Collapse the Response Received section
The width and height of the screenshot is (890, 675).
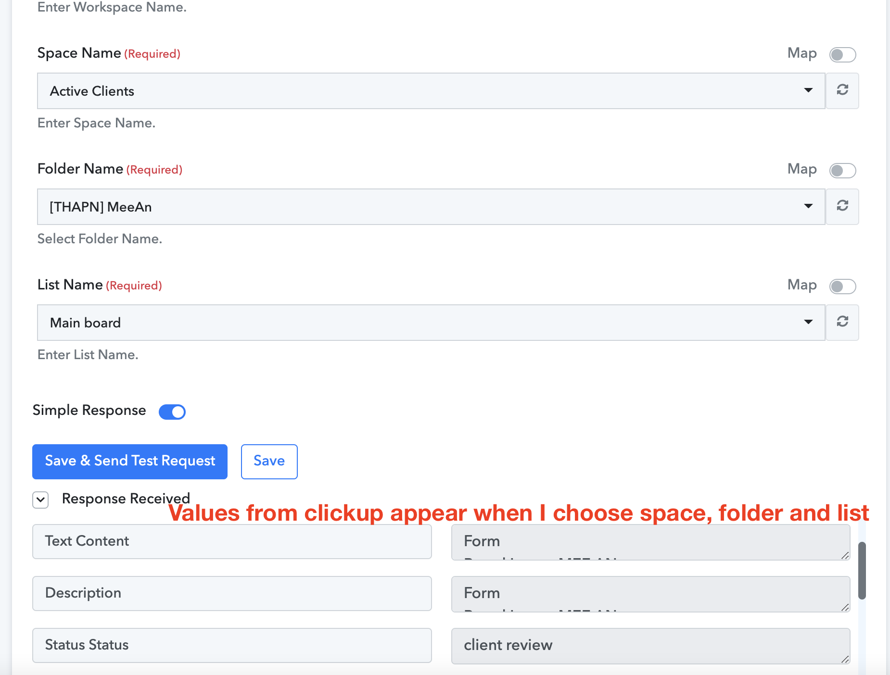(41, 500)
